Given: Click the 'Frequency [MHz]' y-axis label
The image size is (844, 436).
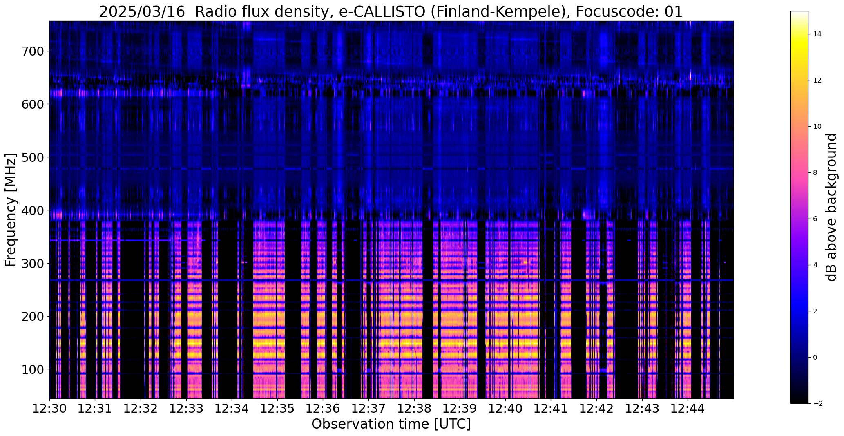Looking at the screenshot, I should 11,210.
